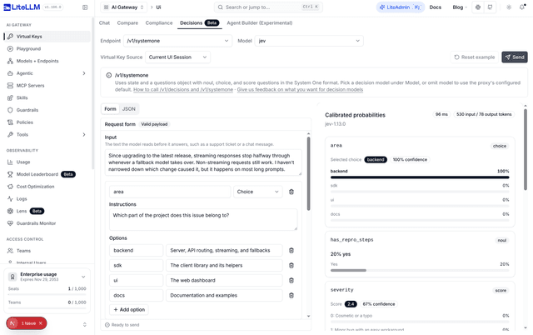
Task: Click Usage bar chart icon
Action: [10, 162]
